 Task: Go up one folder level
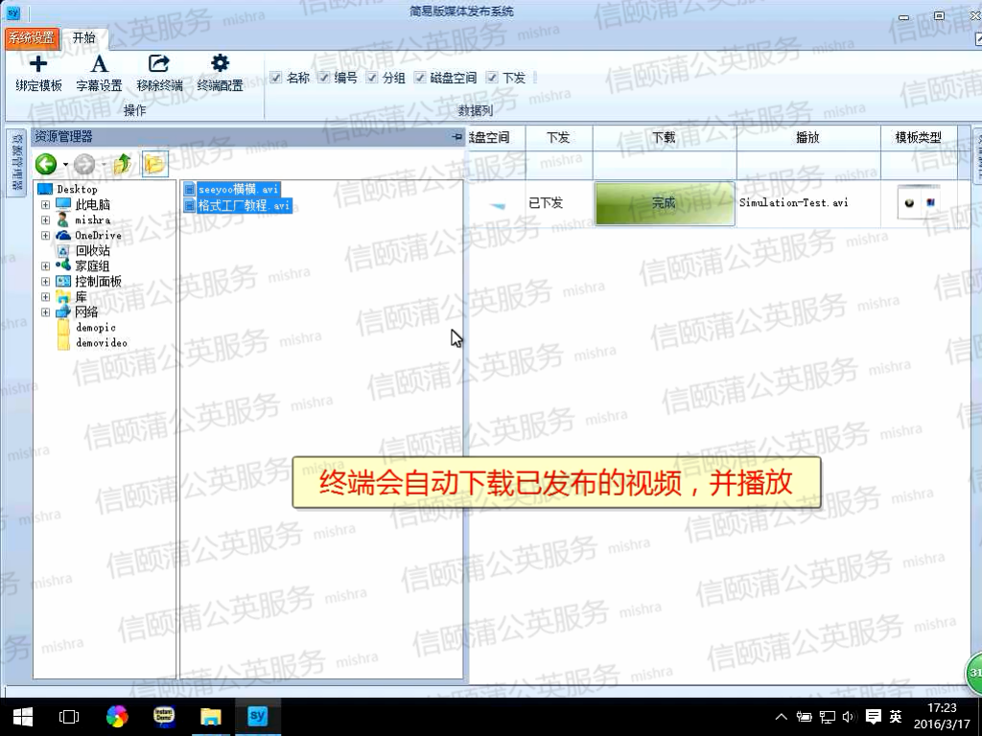tap(122, 164)
